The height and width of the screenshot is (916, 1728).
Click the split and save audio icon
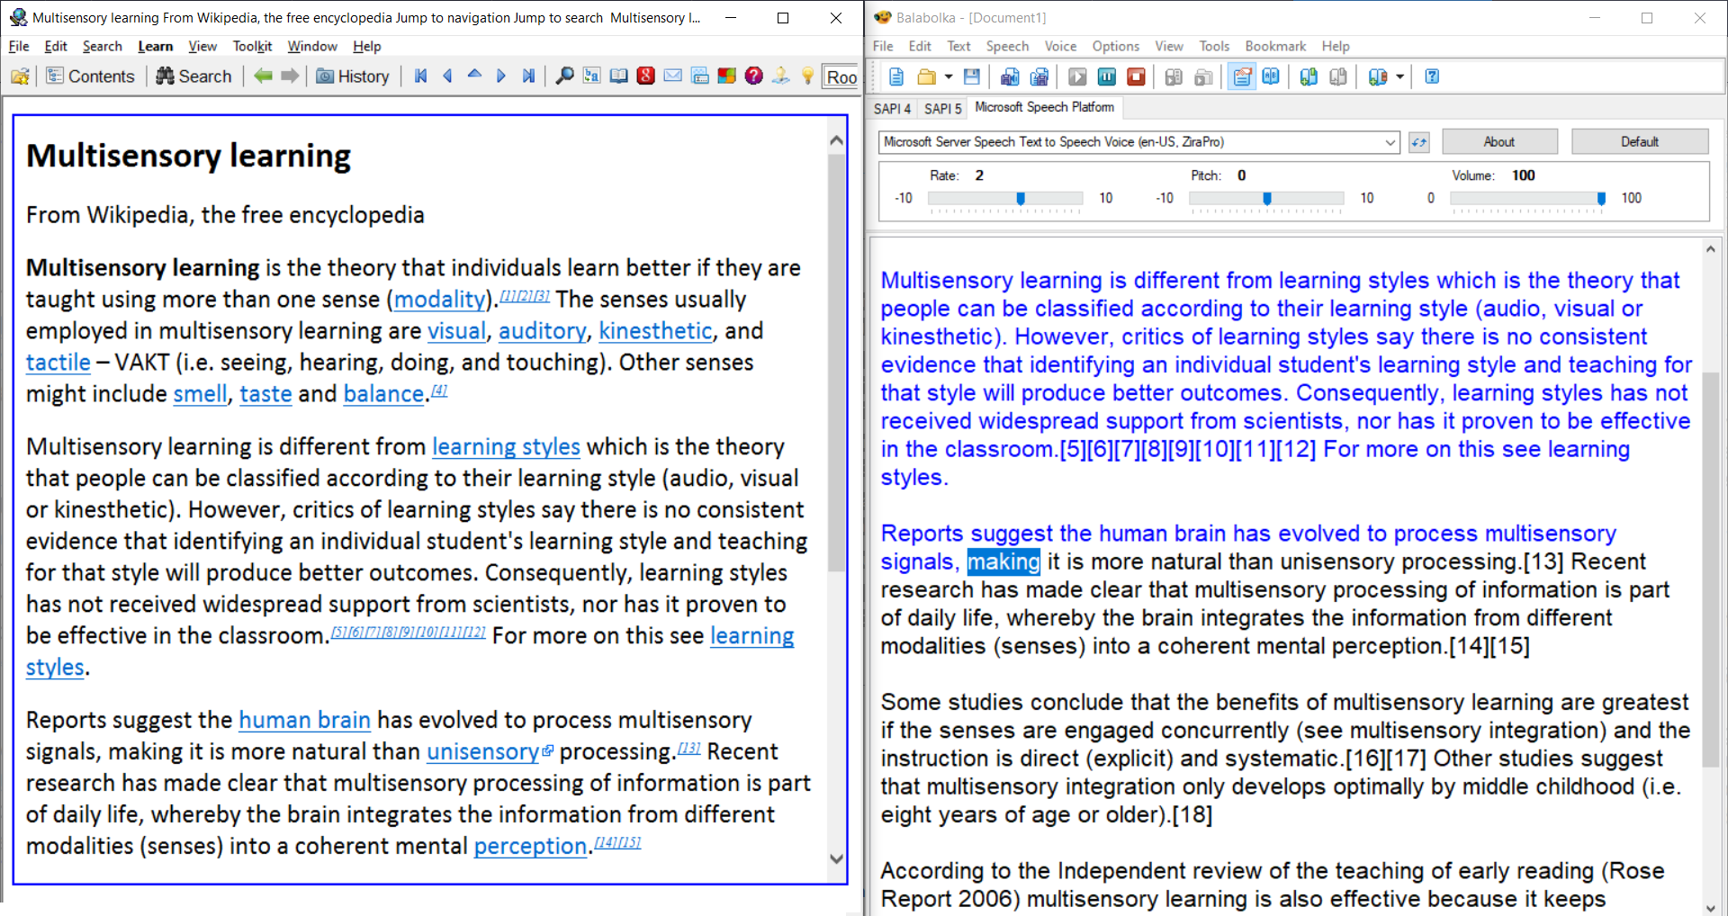coord(1039,76)
